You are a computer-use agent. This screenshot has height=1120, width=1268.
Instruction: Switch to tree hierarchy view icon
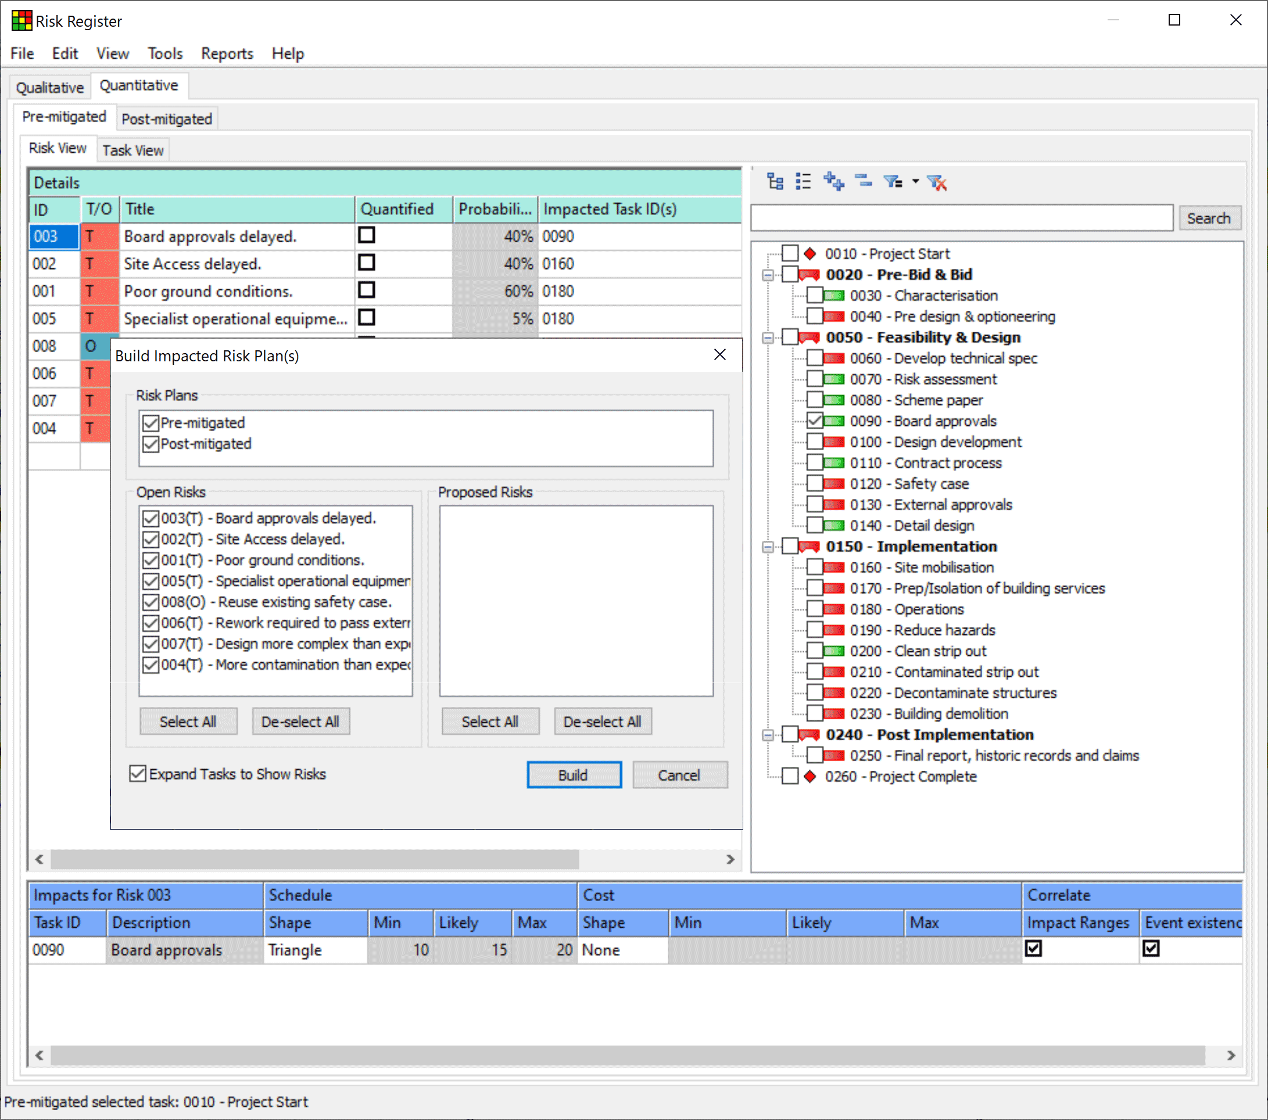point(775,182)
